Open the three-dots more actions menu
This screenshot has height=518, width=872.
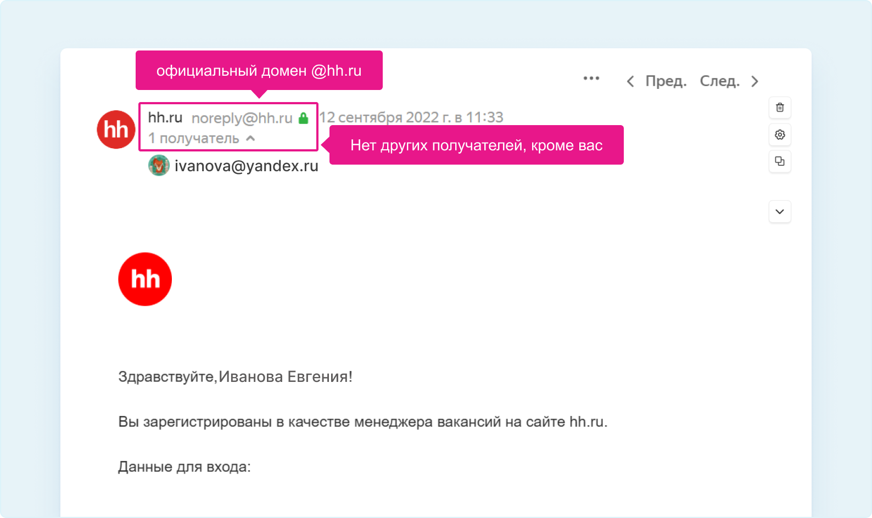[x=591, y=78]
